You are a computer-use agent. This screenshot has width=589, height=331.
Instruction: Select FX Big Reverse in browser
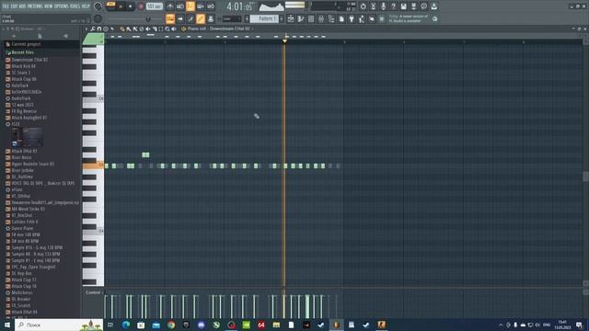[x=24, y=111]
